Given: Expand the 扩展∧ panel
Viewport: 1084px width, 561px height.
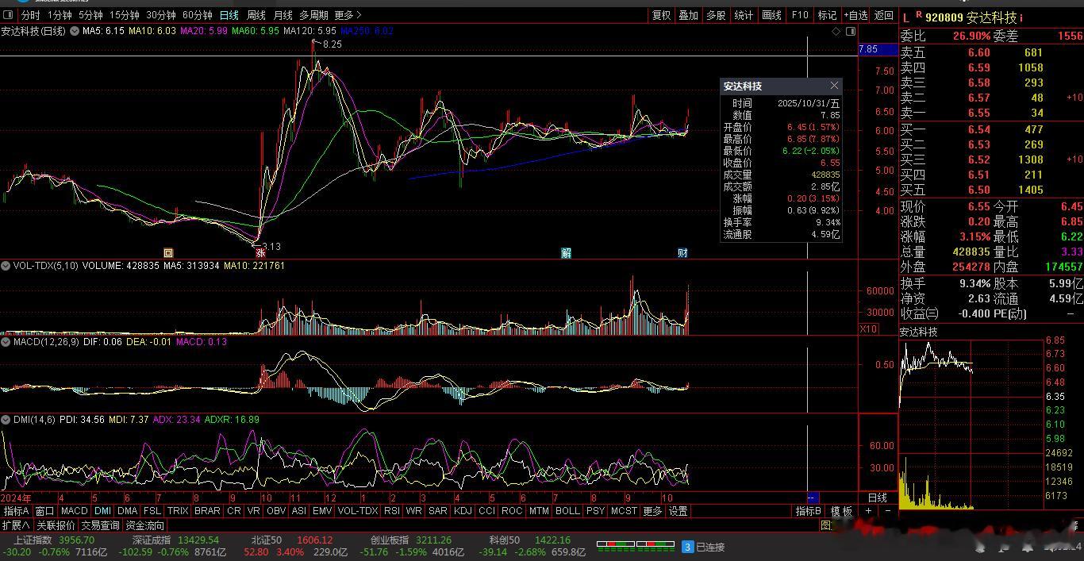Looking at the screenshot, I should coord(16,525).
